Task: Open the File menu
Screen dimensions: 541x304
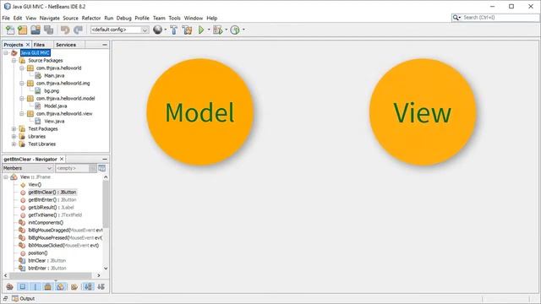Action: point(6,18)
